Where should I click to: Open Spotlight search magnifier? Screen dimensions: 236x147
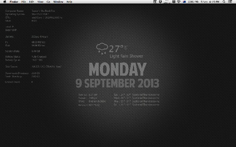224,2
